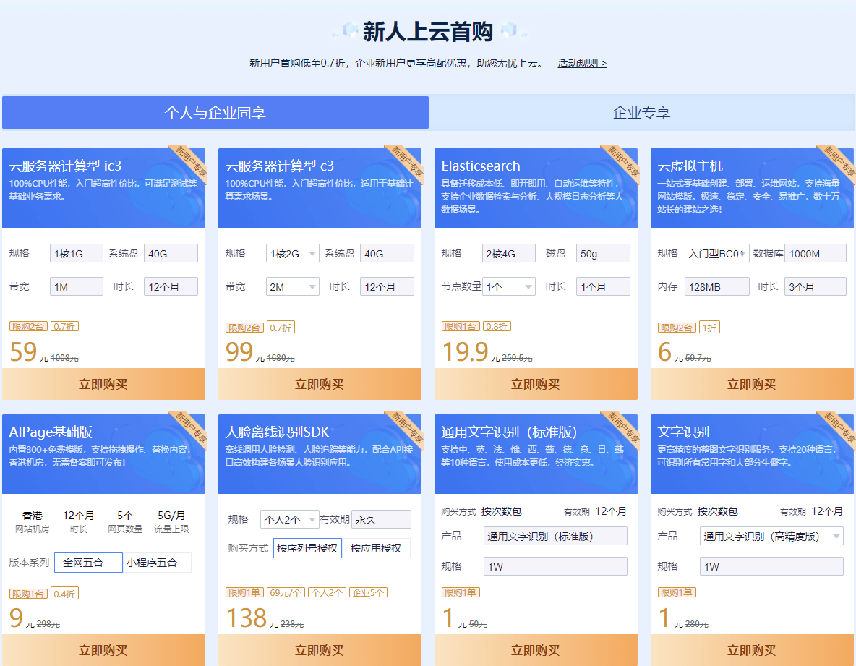Select the 小程序五合一 version option
856x666 pixels.
pyautogui.click(x=157, y=563)
